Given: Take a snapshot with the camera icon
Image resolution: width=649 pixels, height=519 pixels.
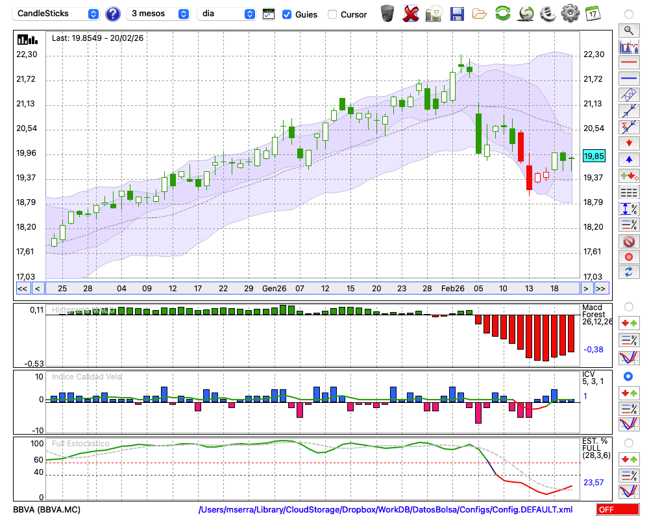Looking at the screenshot, I should tap(434, 14).
